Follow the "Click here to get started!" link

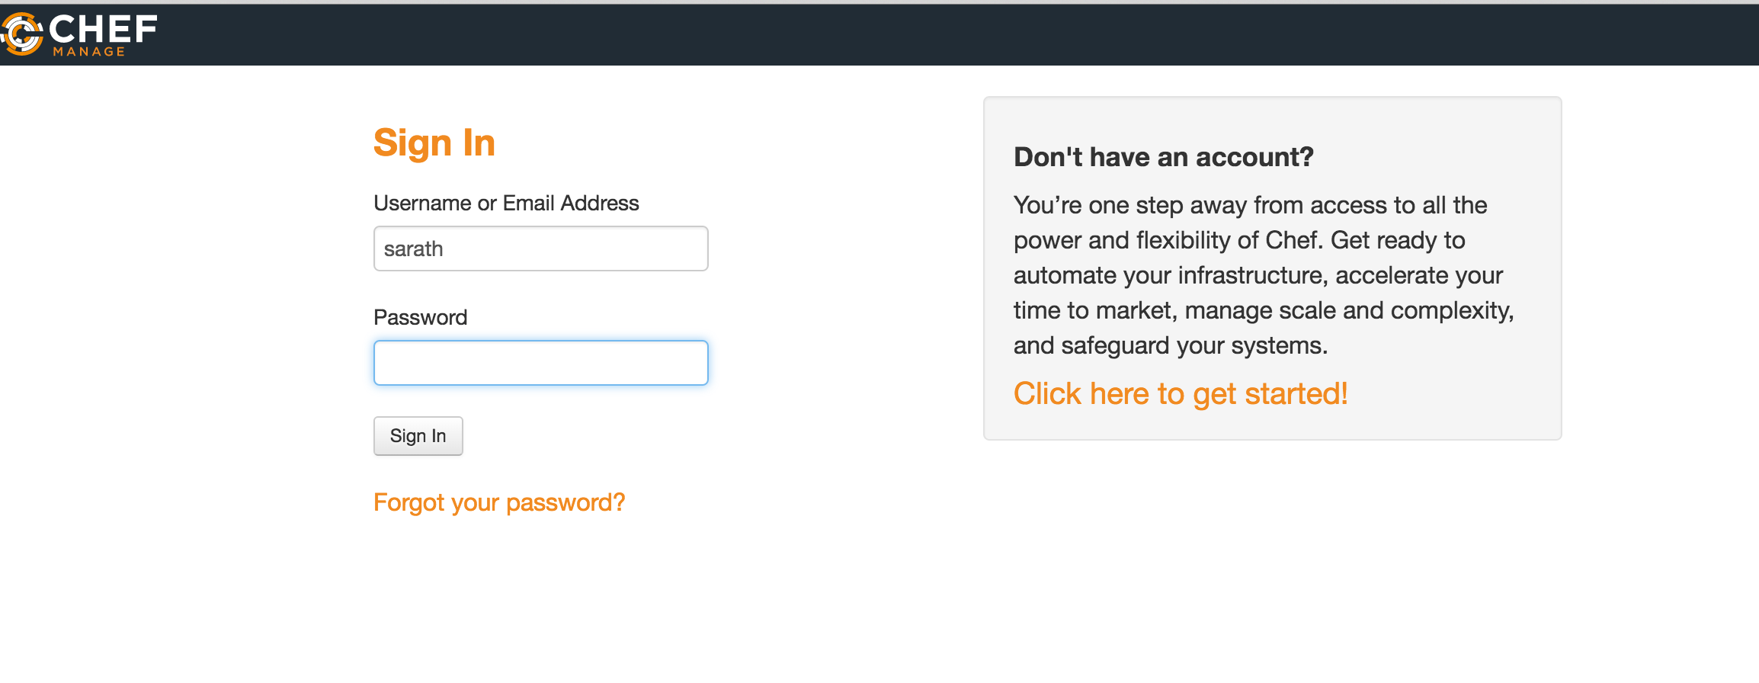point(1181,394)
